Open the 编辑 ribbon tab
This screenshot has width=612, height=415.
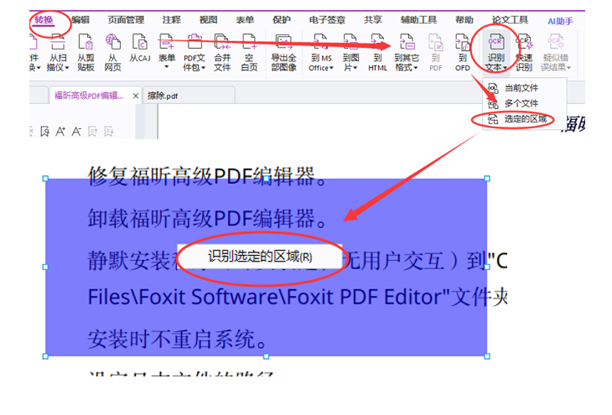(81, 20)
